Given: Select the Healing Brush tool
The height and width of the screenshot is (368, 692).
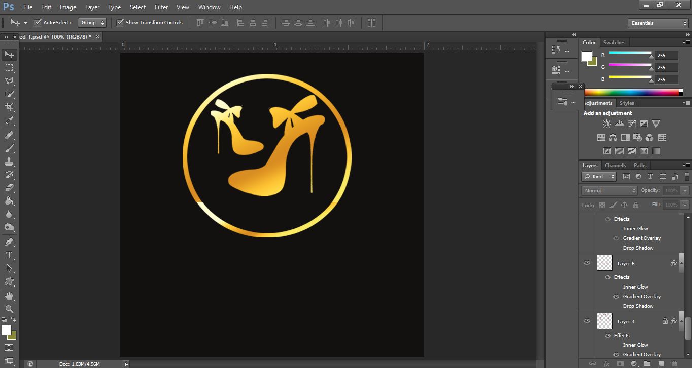Looking at the screenshot, I should (9, 135).
